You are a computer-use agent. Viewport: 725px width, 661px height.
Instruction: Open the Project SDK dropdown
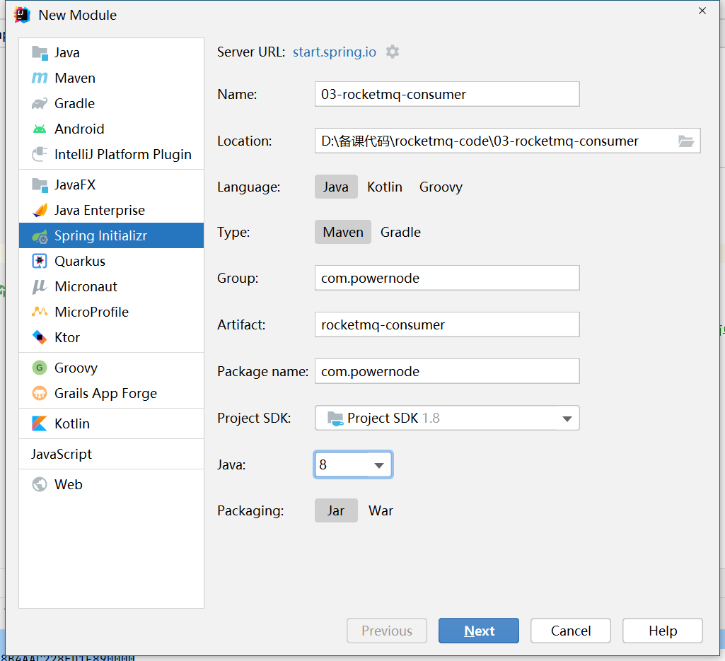[x=567, y=419]
